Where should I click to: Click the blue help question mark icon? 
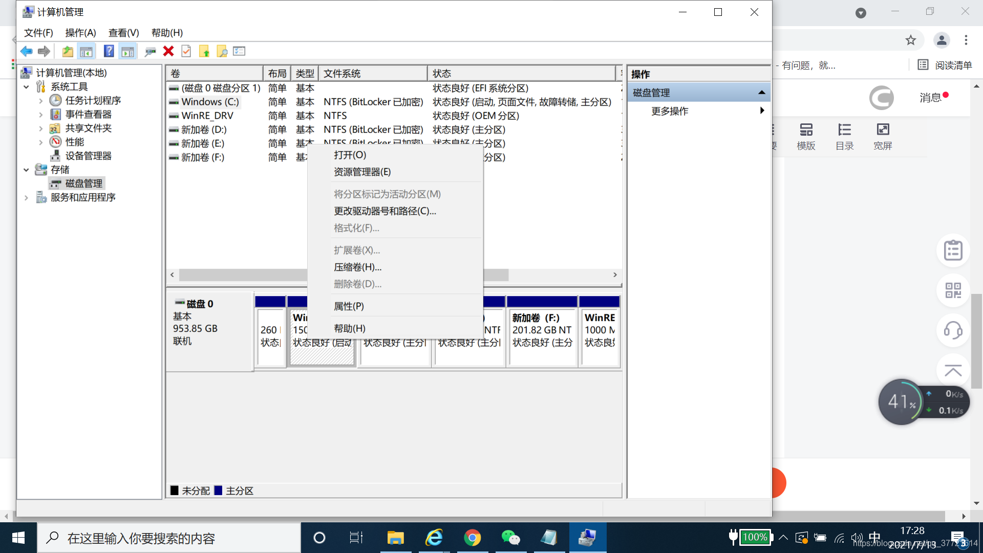pyautogui.click(x=109, y=51)
